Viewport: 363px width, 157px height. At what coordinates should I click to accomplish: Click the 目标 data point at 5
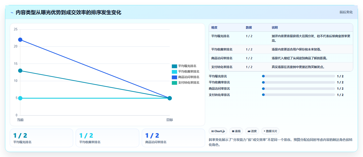(170, 98)
